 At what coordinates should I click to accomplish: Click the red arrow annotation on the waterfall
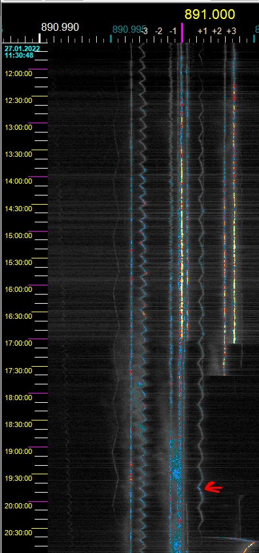[x=213, y=488]
